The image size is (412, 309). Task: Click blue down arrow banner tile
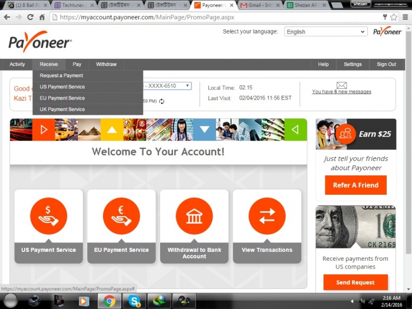click(x=204, y=129)
